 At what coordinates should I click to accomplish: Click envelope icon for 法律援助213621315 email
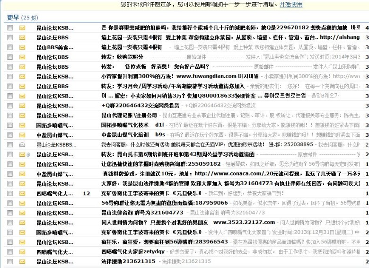click(22, 261)
